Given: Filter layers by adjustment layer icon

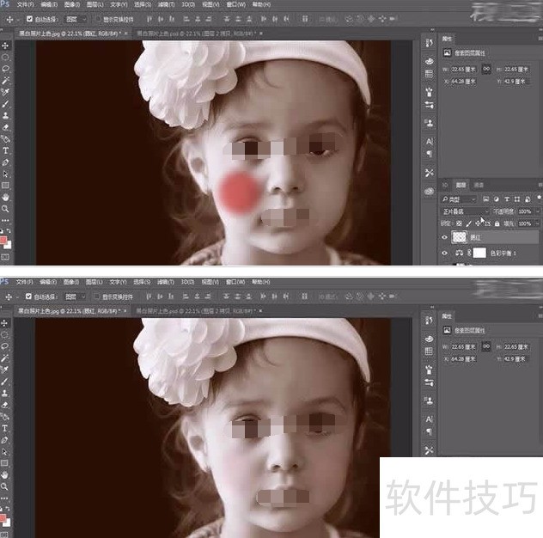Looking at the screenshot, I should pos(497,199).
